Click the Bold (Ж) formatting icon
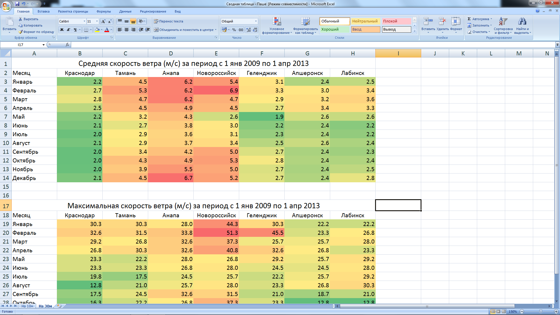Viewport: 560px width, 315px height. (x=62, y=30)
